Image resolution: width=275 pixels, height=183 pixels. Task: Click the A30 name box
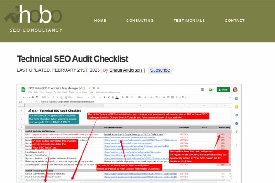pyautogui.click(x=25, y=102)
